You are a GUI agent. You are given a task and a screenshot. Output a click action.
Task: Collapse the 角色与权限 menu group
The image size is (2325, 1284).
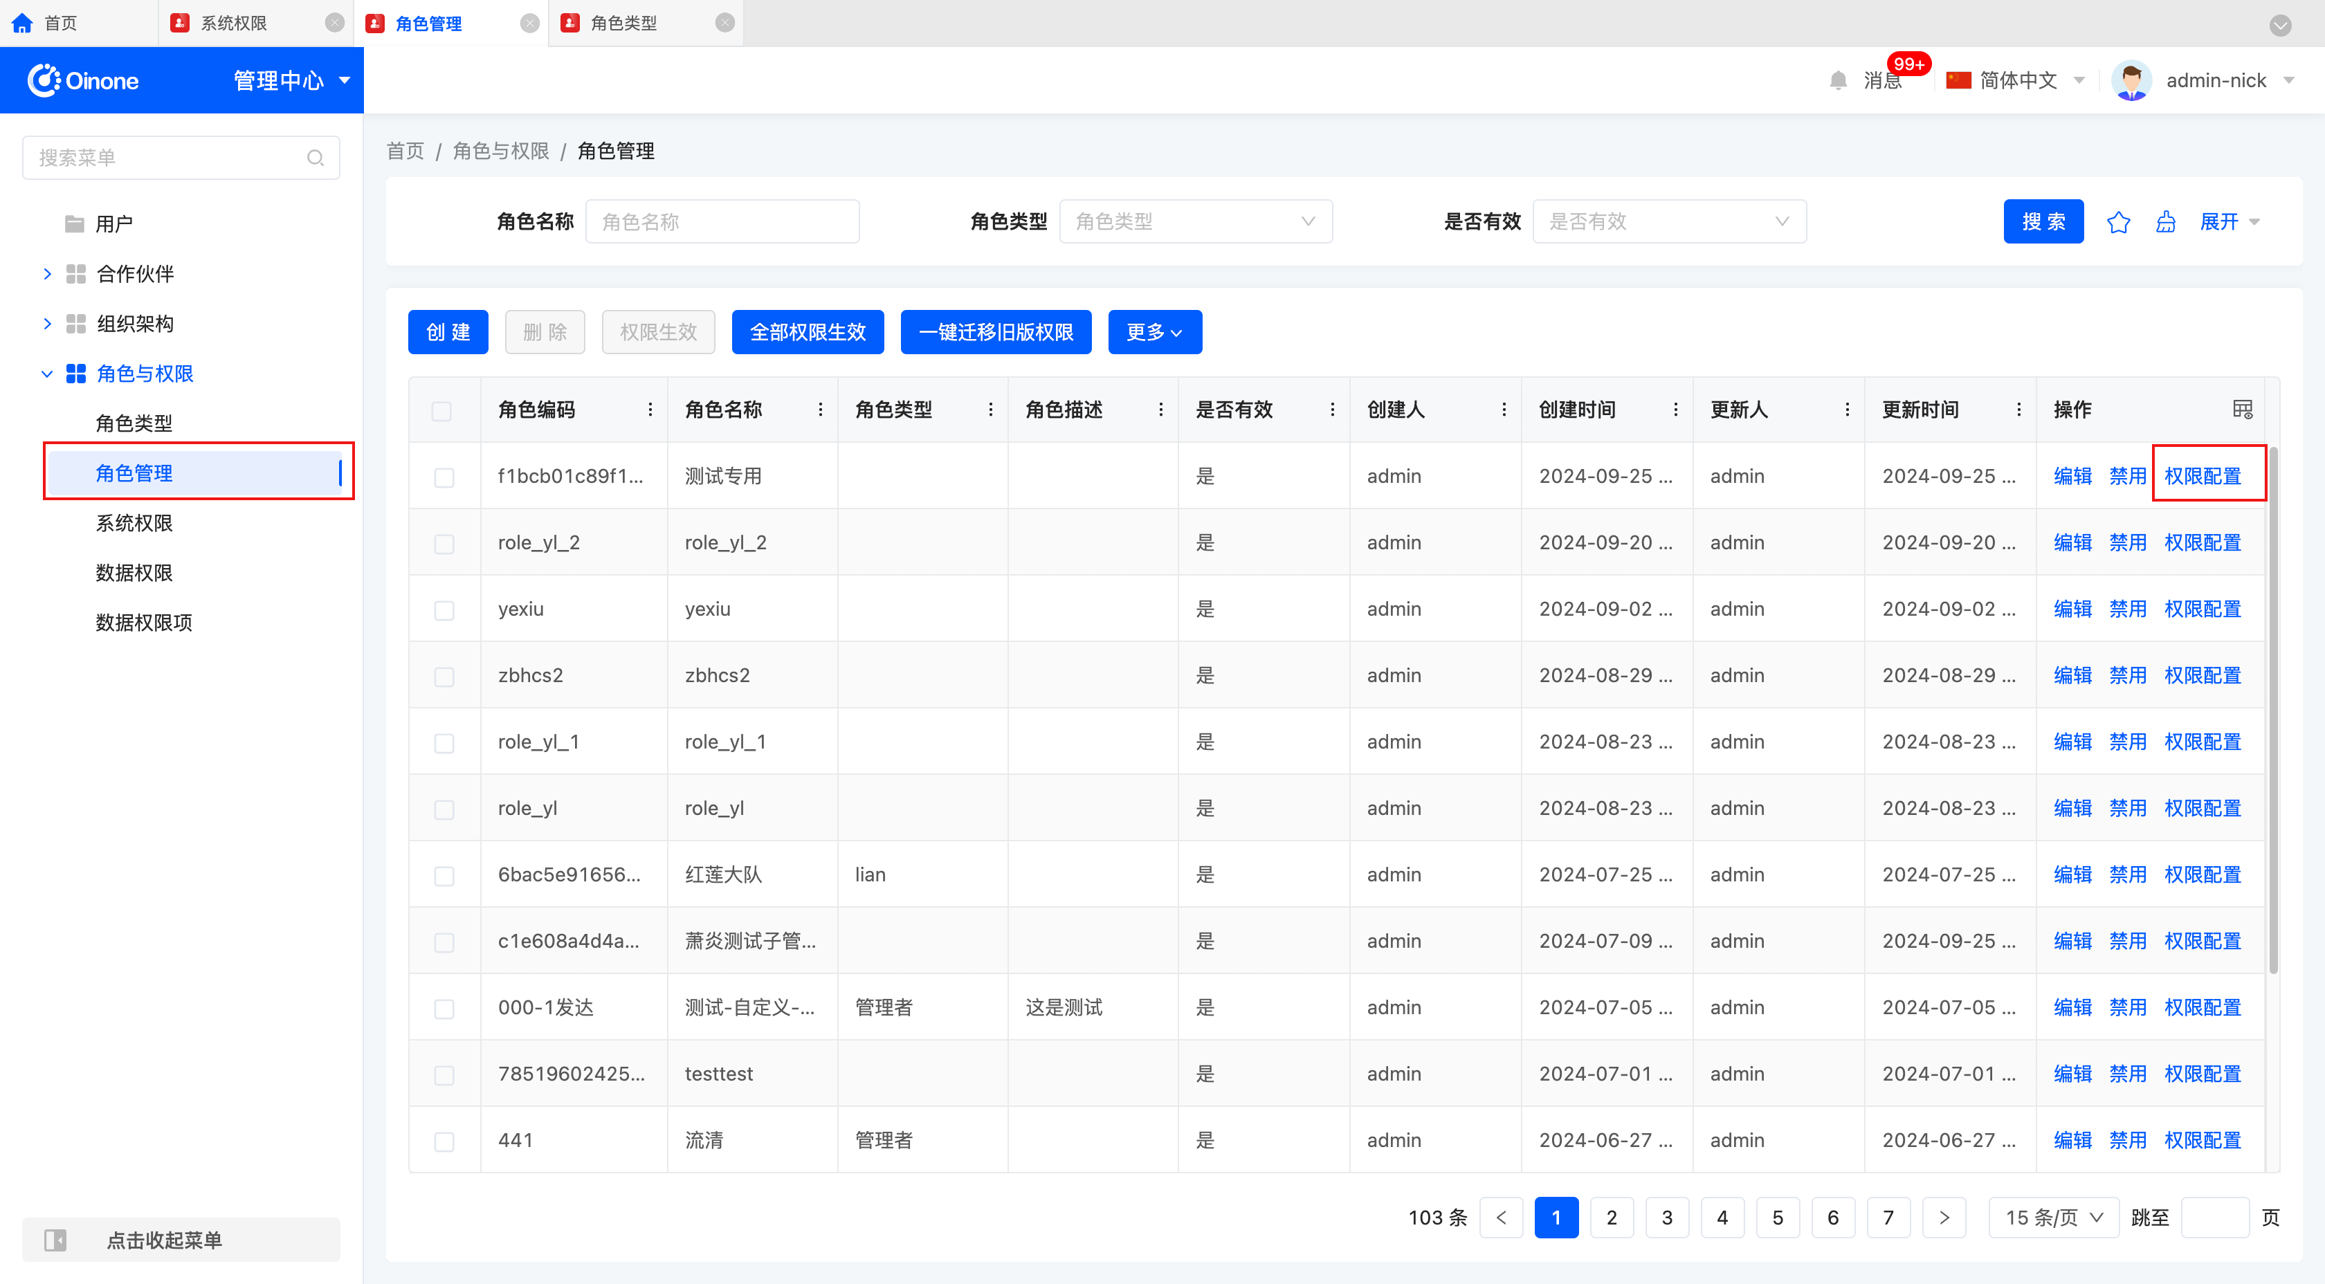[x=47, y=374]
